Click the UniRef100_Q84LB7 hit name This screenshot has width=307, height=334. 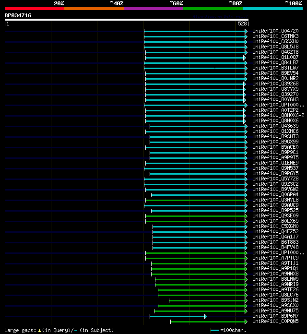pyautogui.click(x=275, y=62)
